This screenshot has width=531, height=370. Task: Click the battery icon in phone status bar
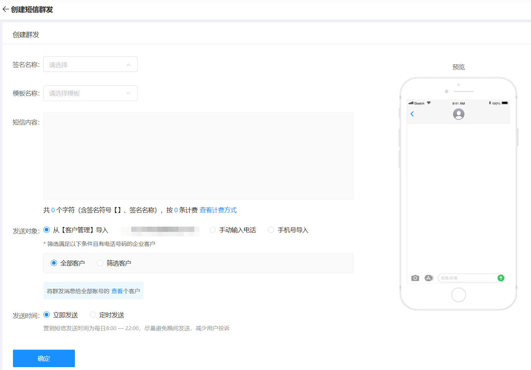pos(504,103)
